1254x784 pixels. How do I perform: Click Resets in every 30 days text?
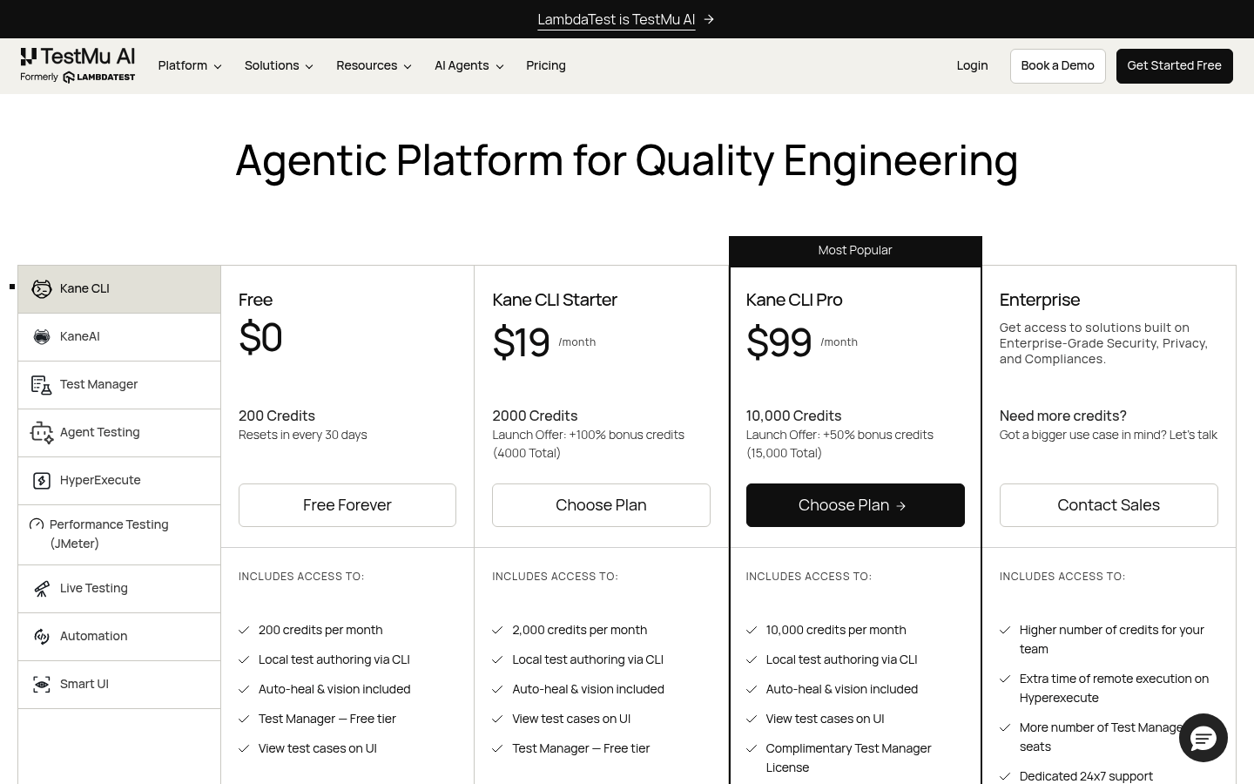(303, 435)
